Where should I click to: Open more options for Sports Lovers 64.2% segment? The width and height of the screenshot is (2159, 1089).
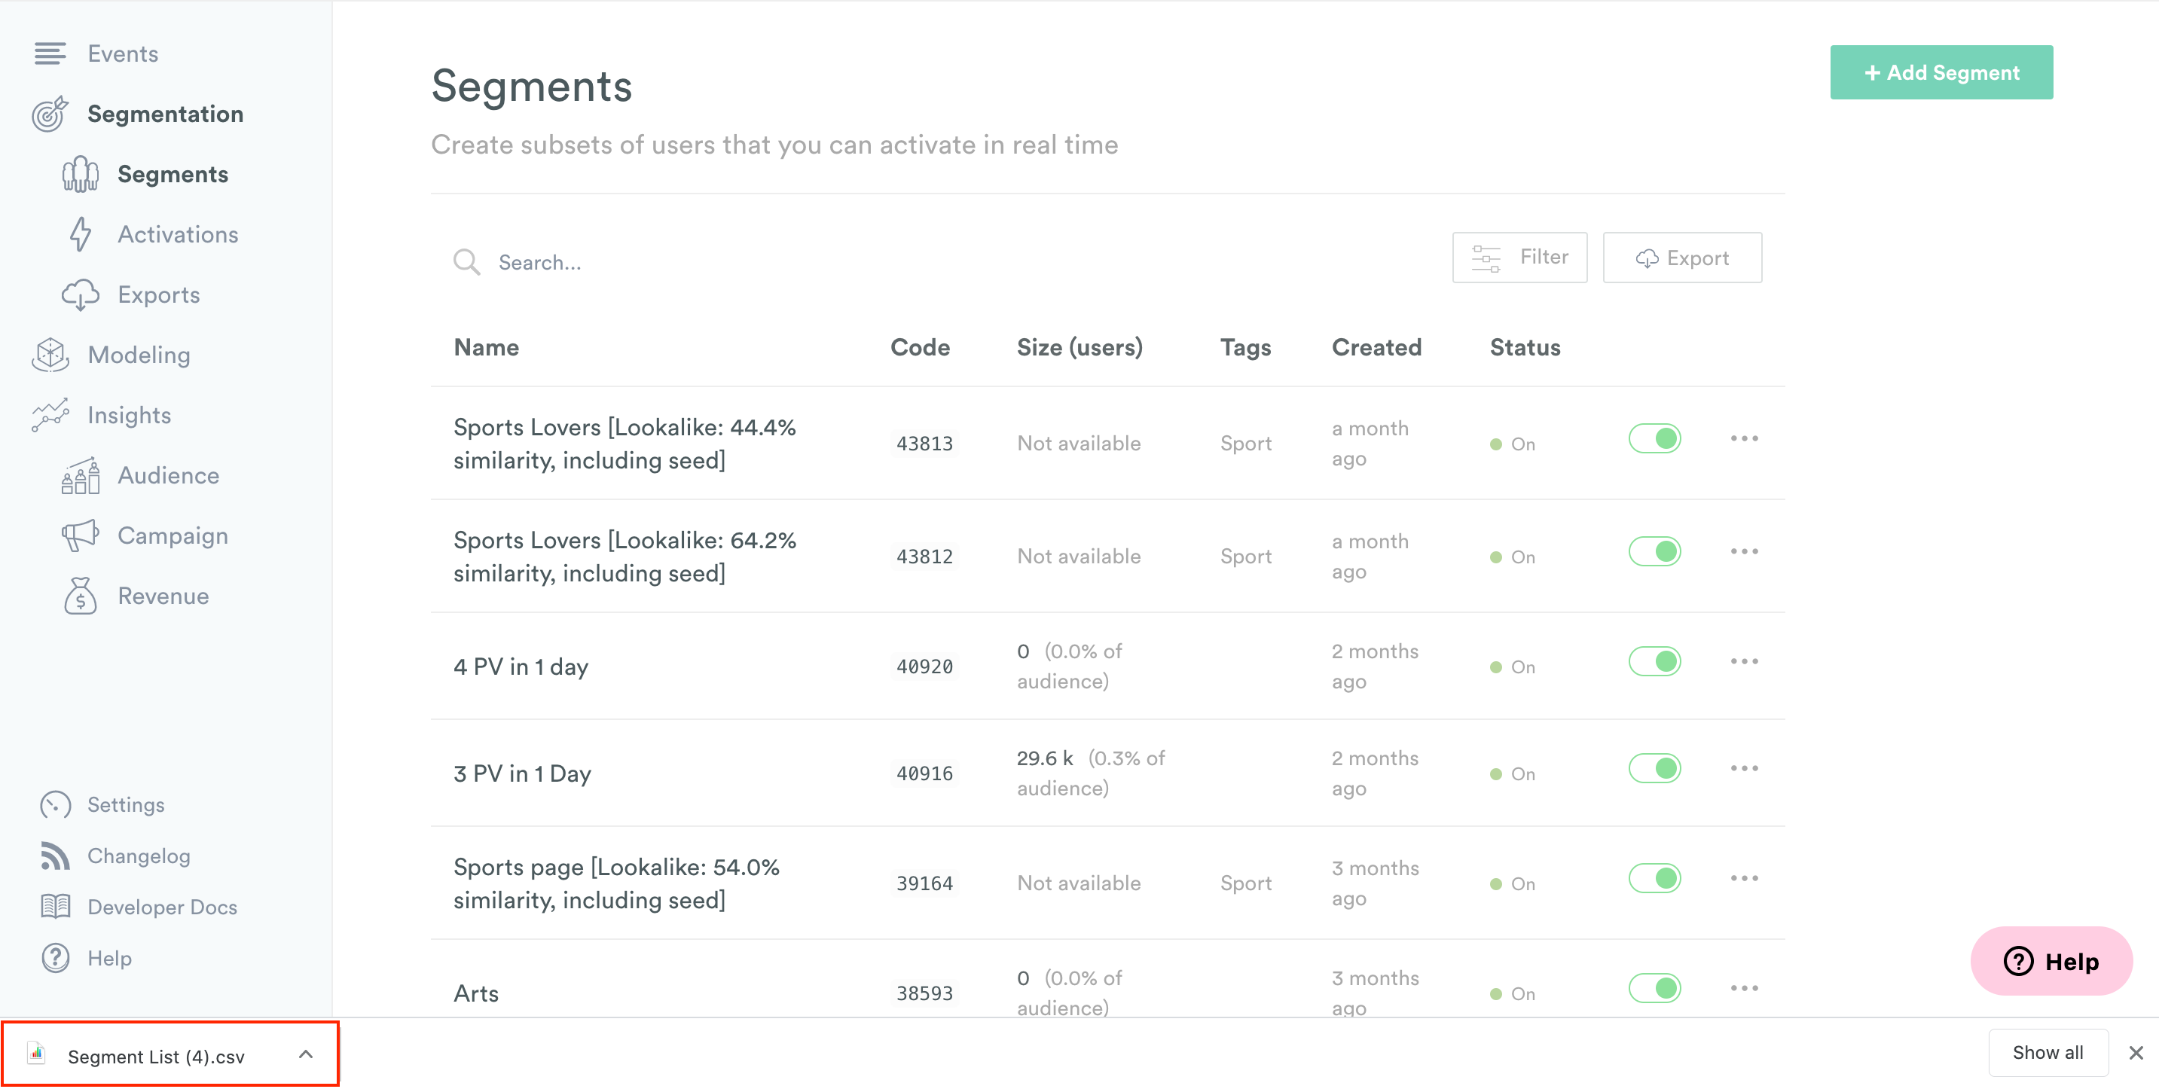(1744, 551)
